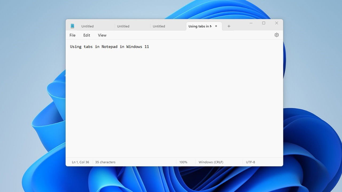Viewport: 342px width, 192px height.
Task: Open a new tab with the plus icon
Action: (229, 26)
